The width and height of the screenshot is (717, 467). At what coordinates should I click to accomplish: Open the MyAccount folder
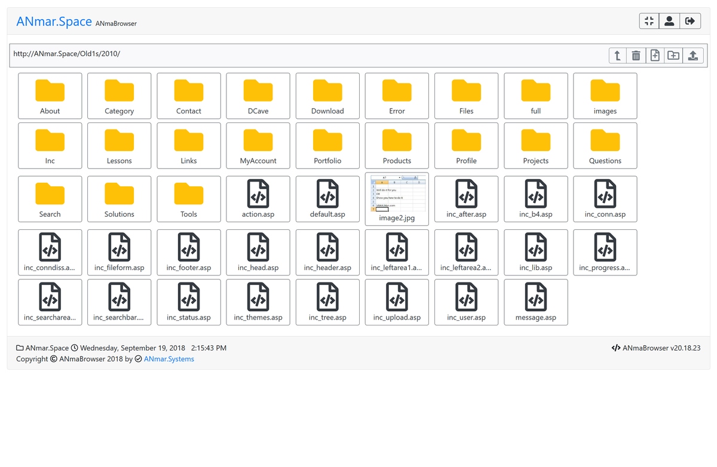point(258,146)
